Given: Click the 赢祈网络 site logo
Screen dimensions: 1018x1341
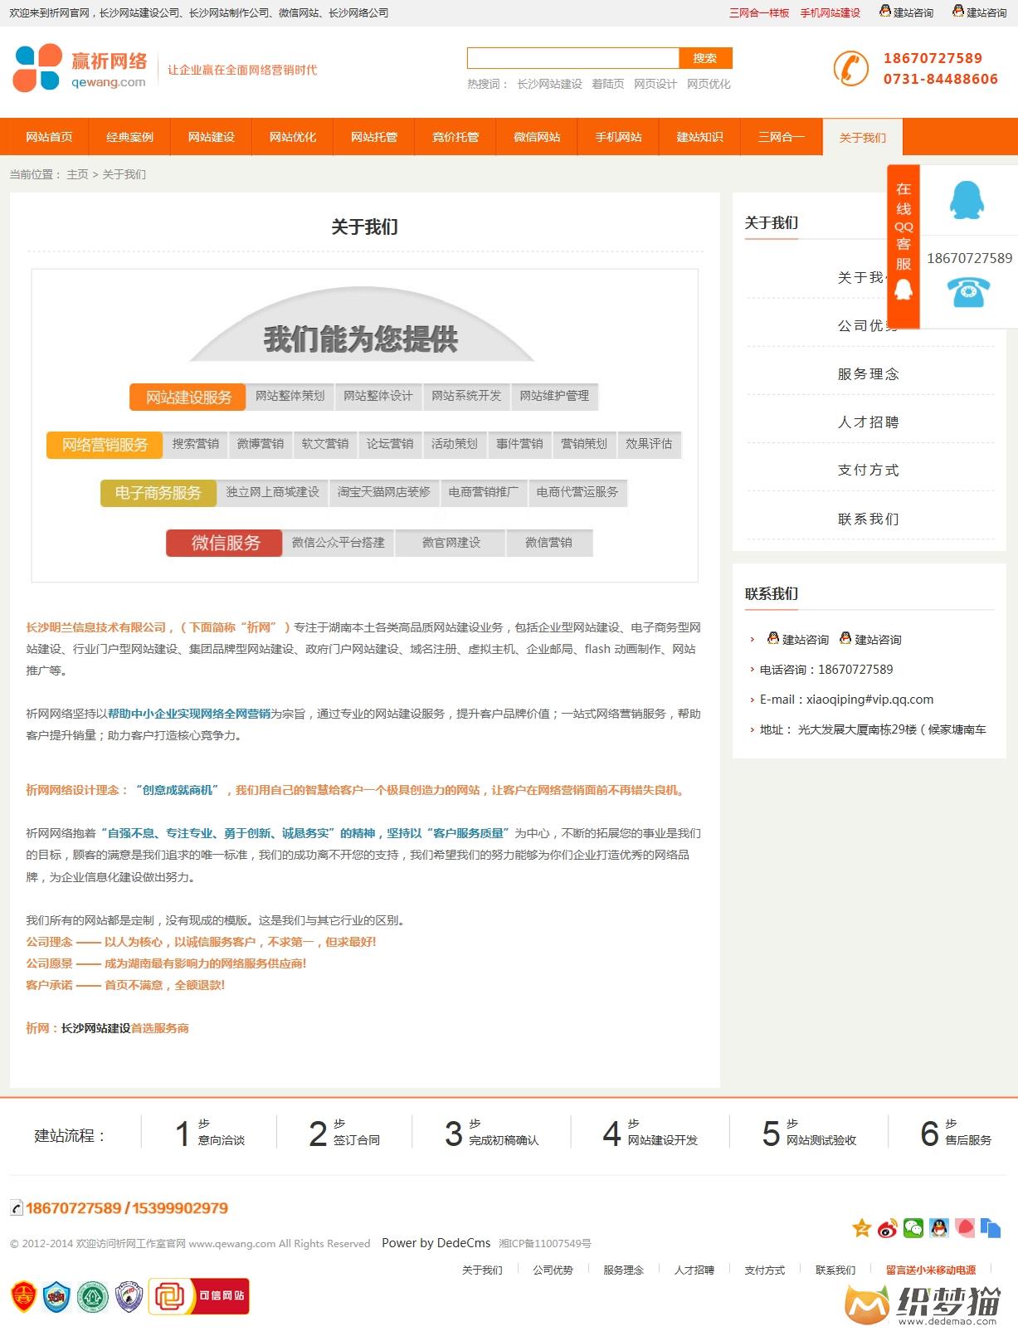Looking at the screenshot, I should pos(80,69).
